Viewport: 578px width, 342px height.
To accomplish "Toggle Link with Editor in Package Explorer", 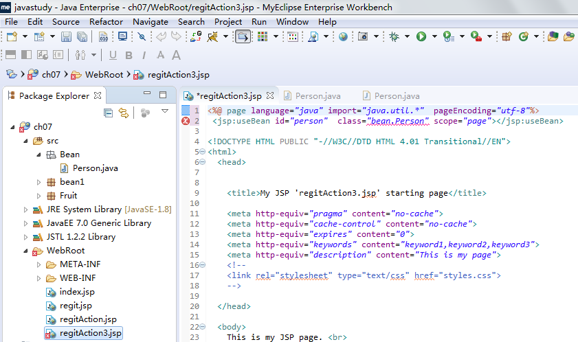I will [x=124, y=113].
